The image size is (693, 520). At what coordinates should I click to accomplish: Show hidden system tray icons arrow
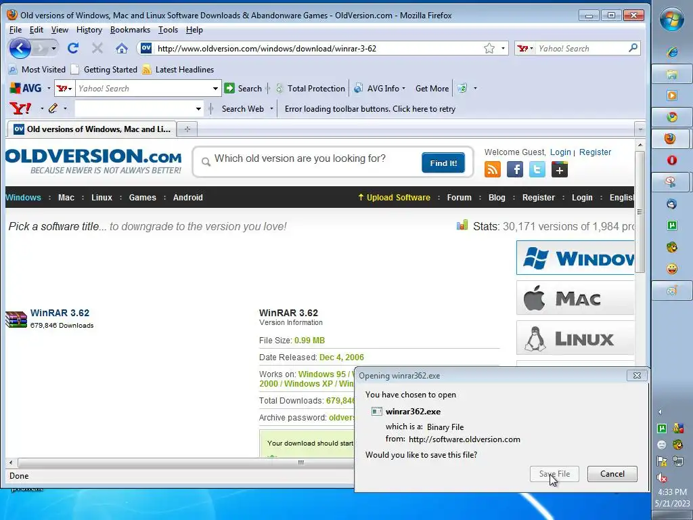(660, 412)
